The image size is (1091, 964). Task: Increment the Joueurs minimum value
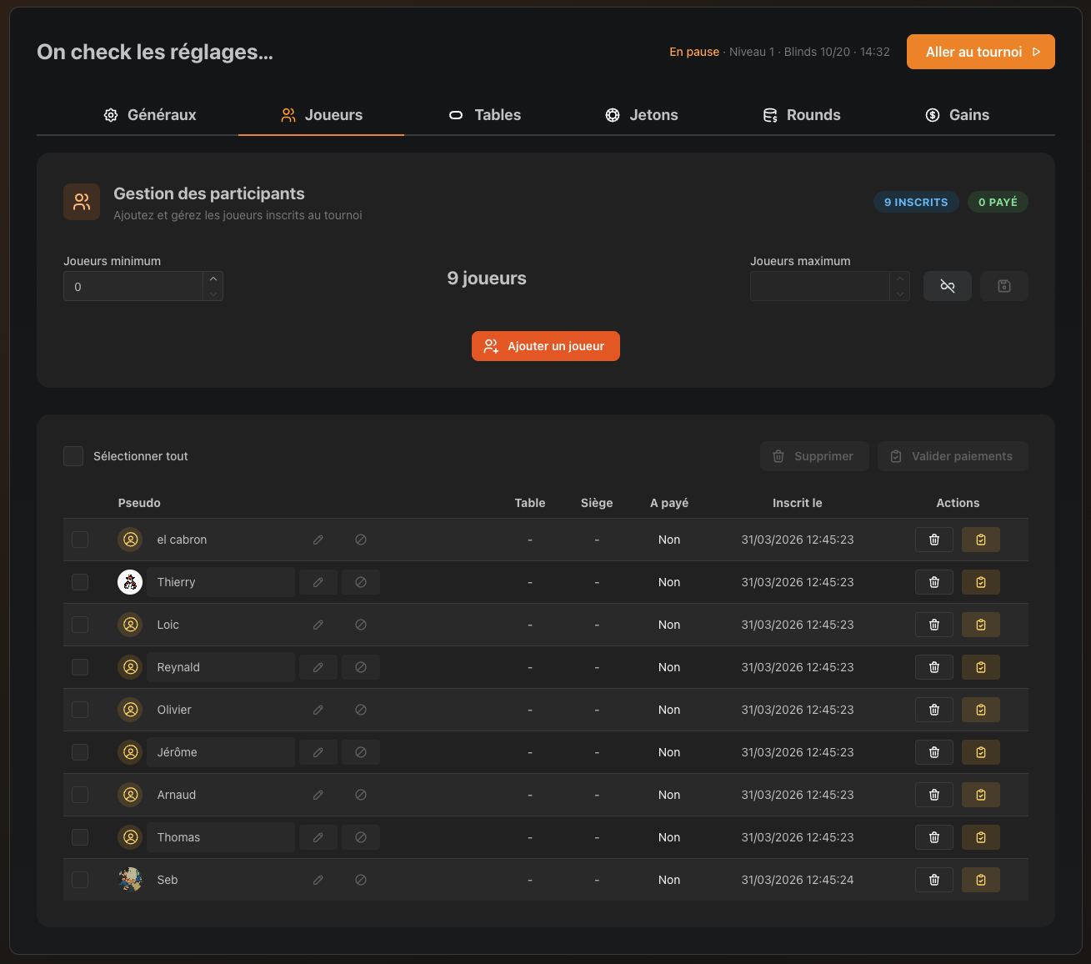pos(213,280)
